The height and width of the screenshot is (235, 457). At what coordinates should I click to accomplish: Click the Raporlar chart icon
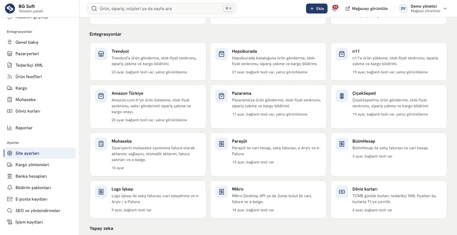pyautogui.click(x=10, y=128)
